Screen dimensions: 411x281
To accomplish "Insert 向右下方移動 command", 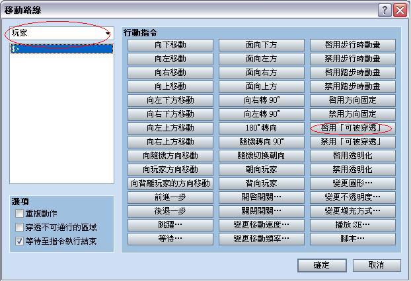I will tap(170, 114).
